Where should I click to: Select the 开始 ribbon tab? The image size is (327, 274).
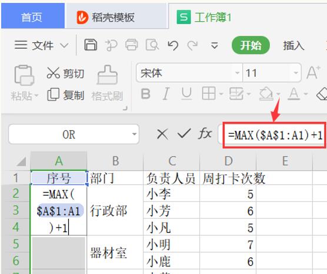click(x=251, y=45)
